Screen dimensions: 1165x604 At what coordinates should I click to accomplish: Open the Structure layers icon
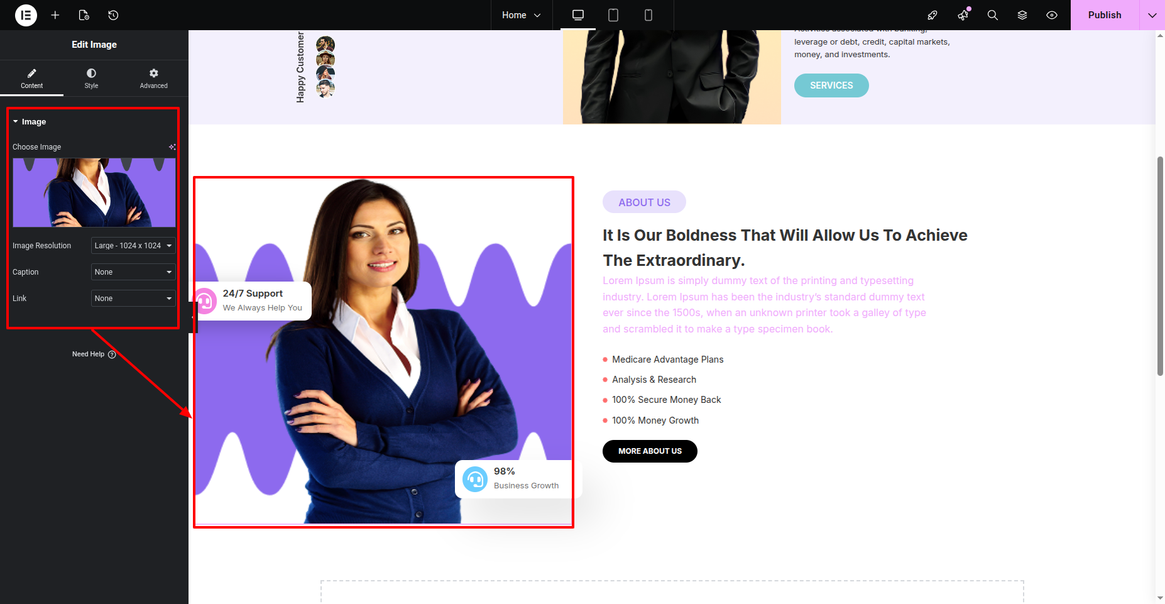[x=1022, y=15]
